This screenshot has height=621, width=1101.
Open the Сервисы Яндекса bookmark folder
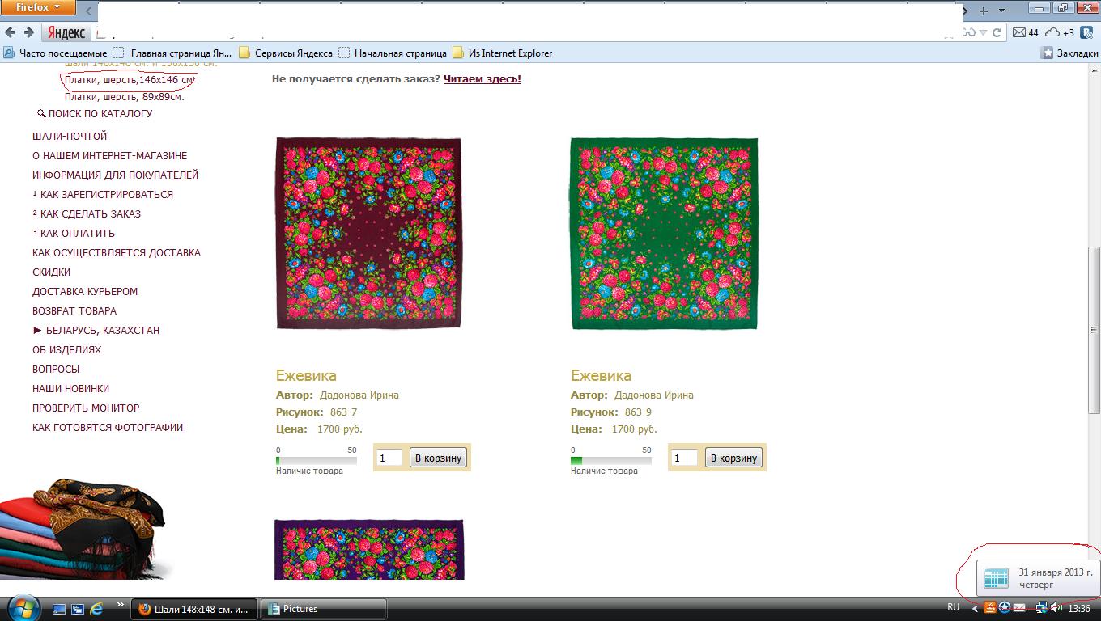pyautogui.click(x=286, y=53)
